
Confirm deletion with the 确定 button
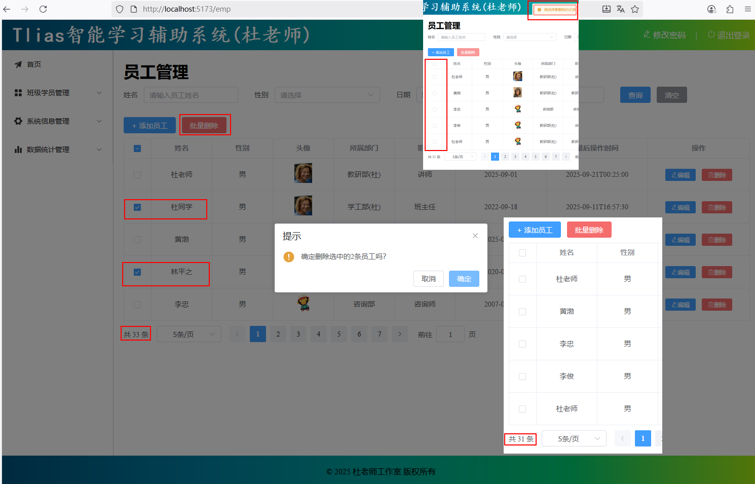point(464,279)
